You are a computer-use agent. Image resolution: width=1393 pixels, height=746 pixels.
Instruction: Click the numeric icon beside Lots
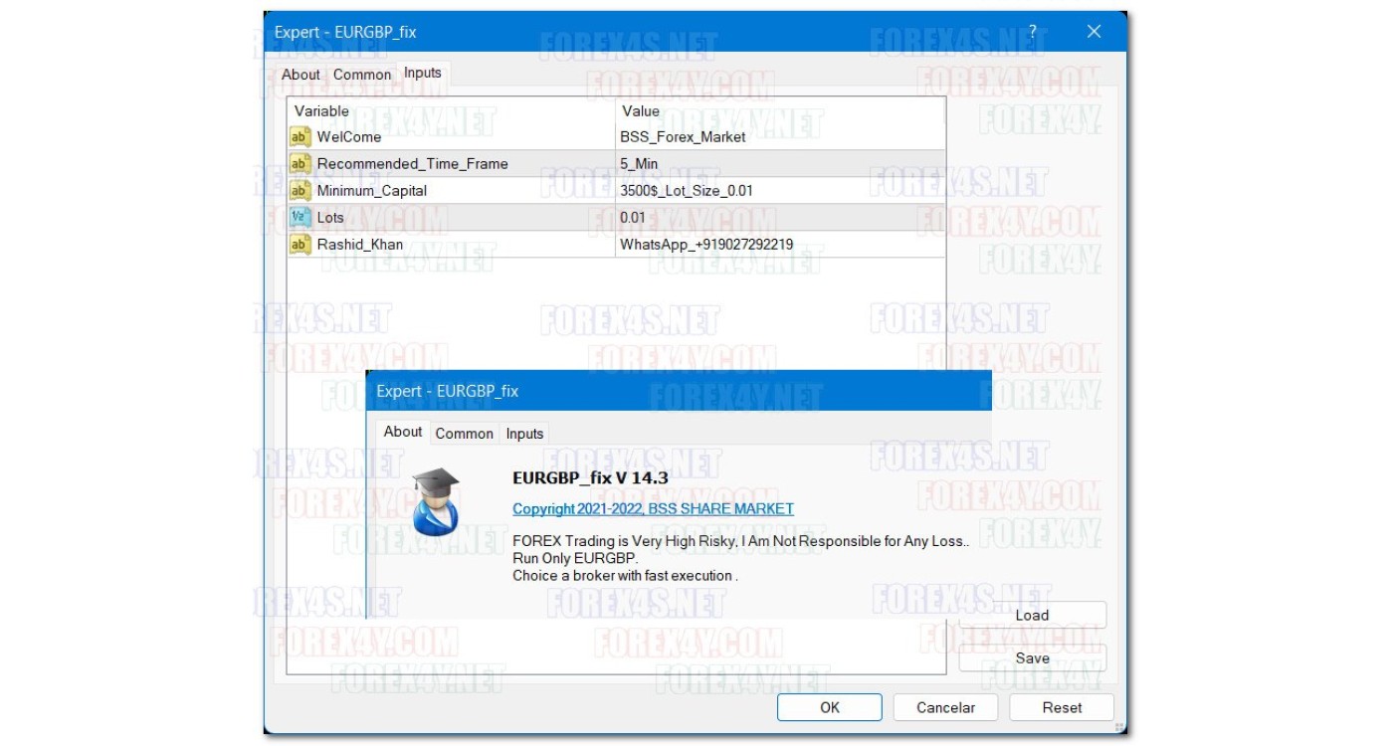click(299, 217)
